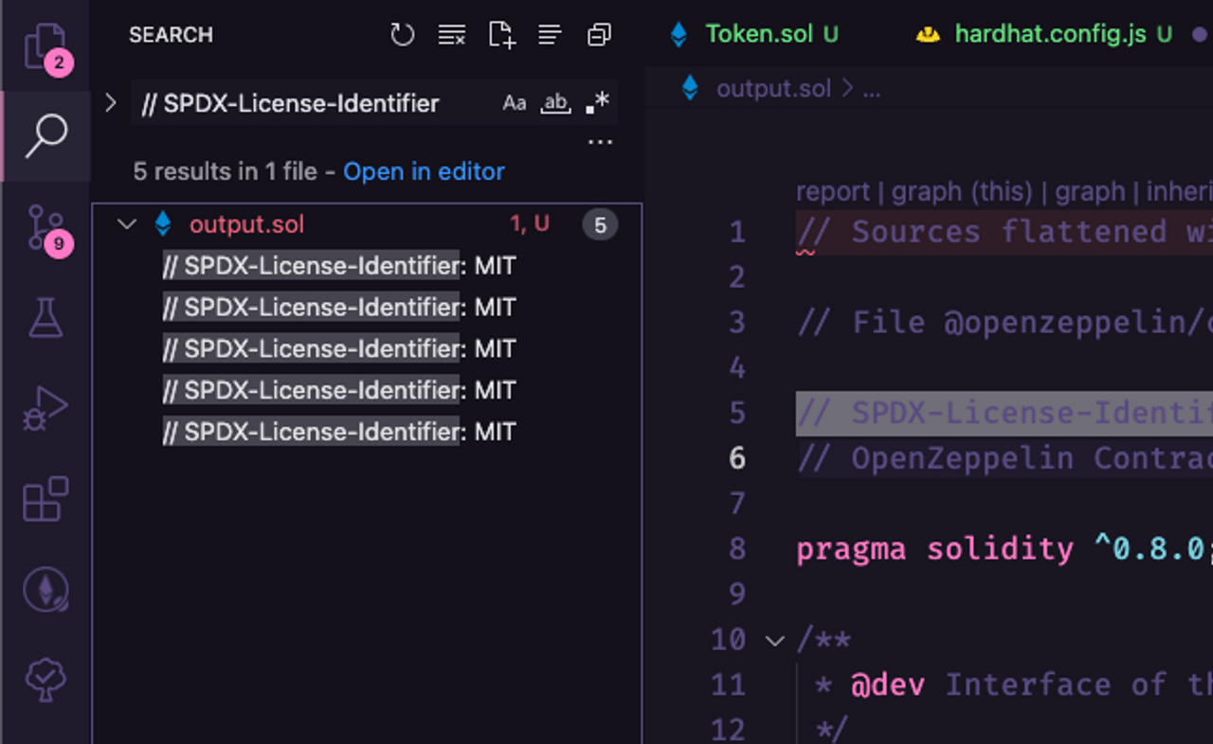1213x744 pixels.
Task: Collapse all search results
Action: click(x=599, y=35)
